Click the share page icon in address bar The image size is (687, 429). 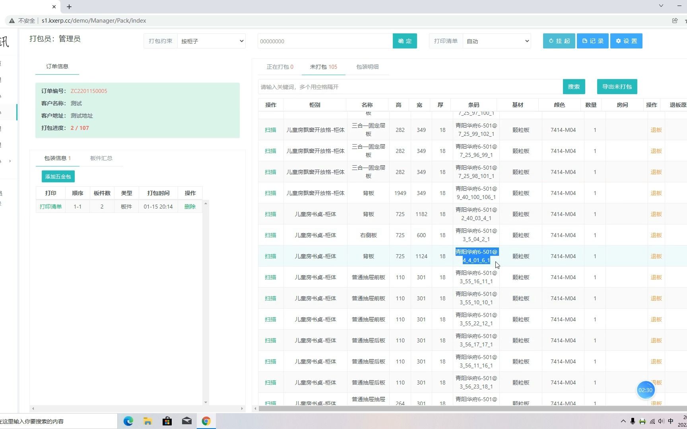[675, 21]
